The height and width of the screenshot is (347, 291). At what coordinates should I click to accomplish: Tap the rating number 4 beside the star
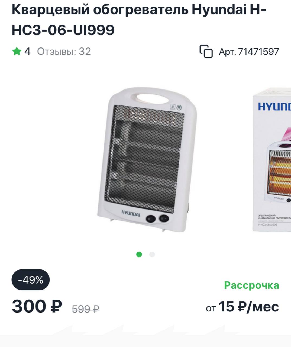[27, 51]
